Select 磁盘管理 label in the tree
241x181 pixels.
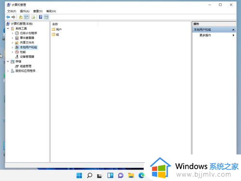26,66
